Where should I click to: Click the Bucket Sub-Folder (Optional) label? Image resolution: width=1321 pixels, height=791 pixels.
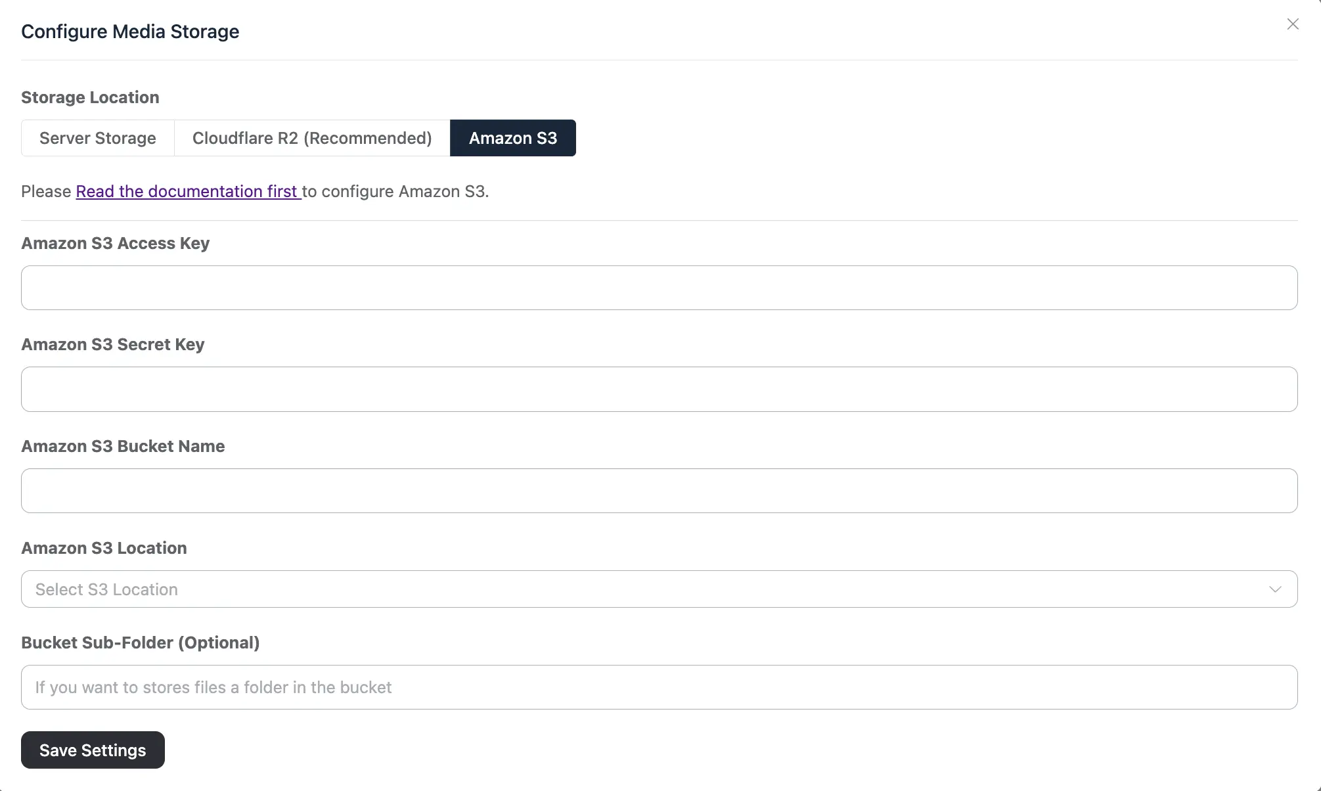click(x=141, y=643)
